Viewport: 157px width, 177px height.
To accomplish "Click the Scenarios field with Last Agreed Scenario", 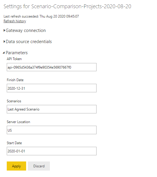I will (x=52, y=109).
